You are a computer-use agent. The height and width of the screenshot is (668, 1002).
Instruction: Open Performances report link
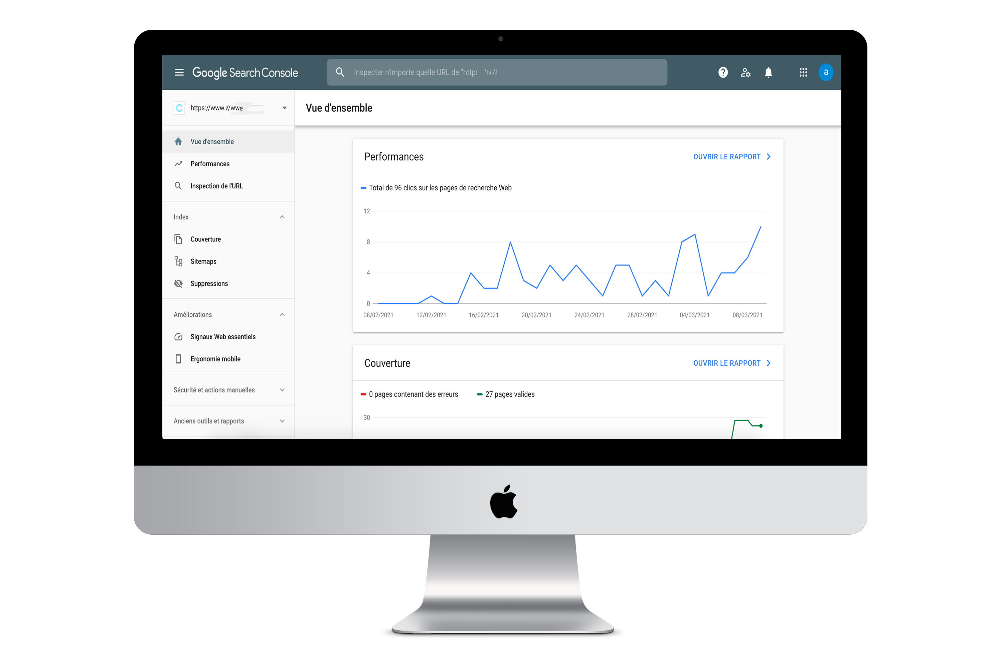coord(732,157)
